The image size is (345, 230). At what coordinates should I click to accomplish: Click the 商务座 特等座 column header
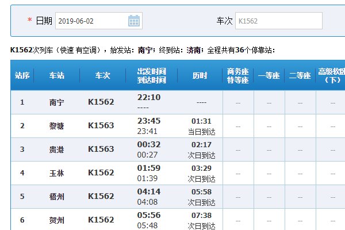coord(238,75)
